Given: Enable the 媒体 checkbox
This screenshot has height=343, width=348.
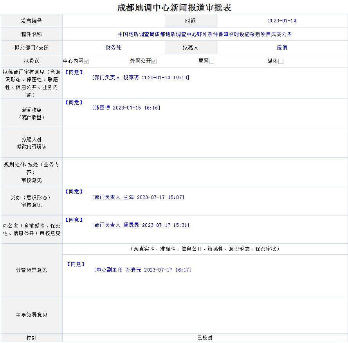Looking at the screenshot, I should pos(281,61).
